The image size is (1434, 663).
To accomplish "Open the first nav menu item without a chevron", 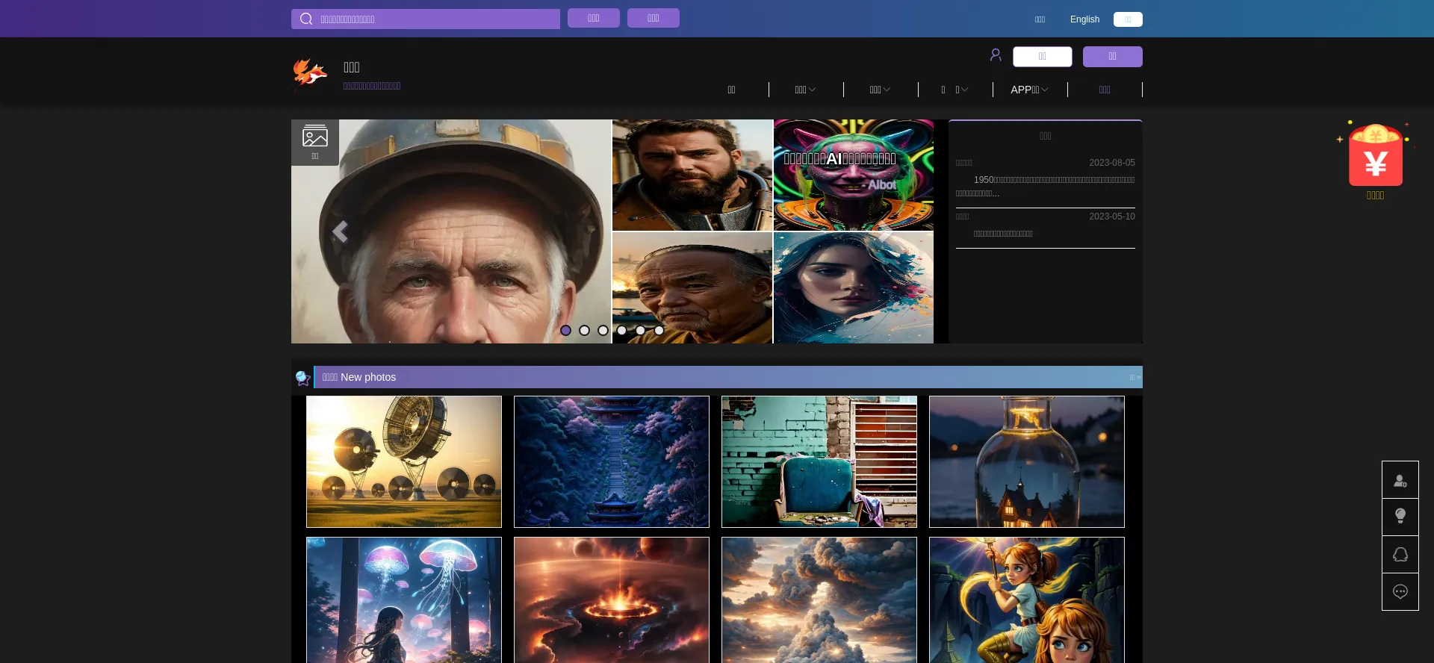I will click(x=731, y=90).
